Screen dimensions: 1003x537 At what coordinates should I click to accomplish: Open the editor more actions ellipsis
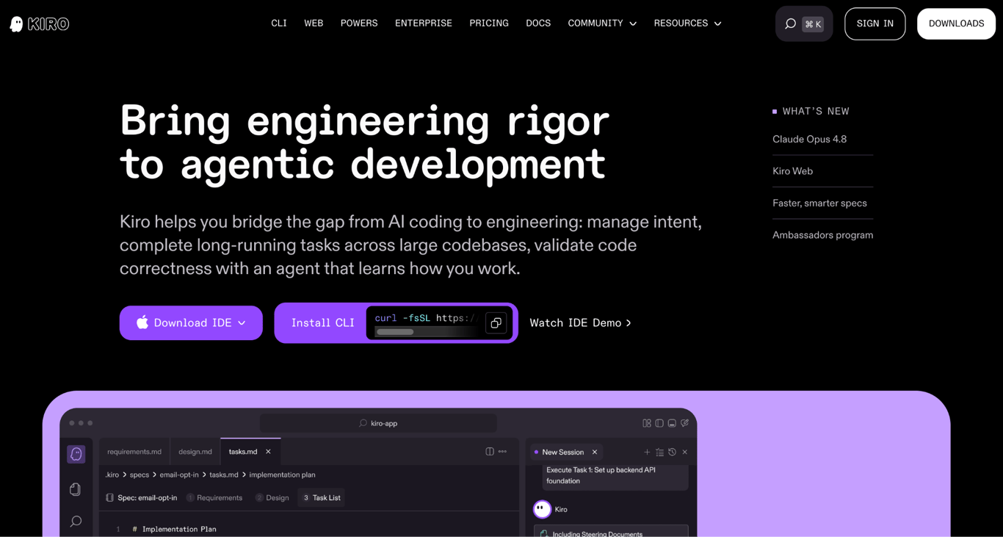coord(502,452)
